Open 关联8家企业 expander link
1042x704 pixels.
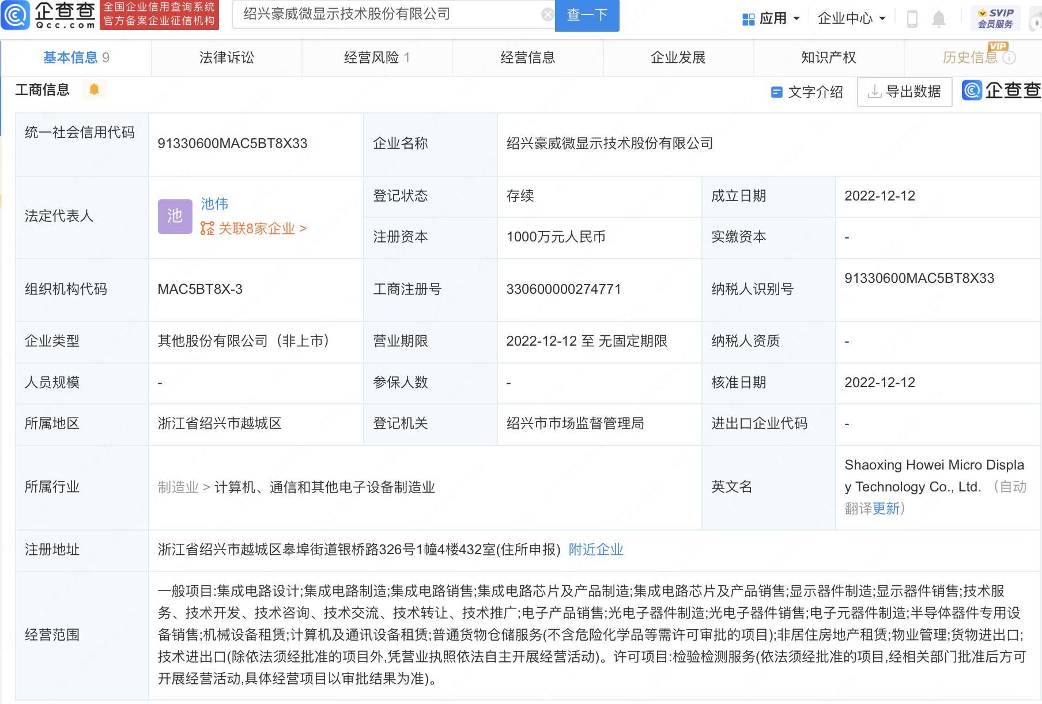(x=254, y=229)
